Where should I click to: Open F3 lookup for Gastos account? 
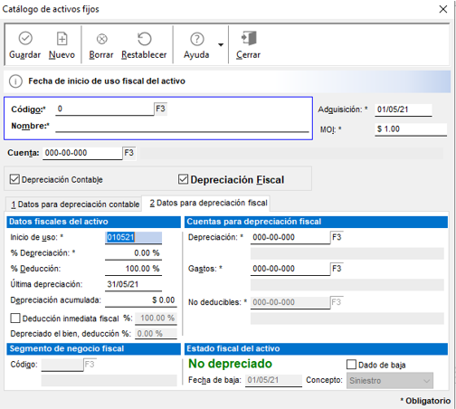(x=337, y=269)
